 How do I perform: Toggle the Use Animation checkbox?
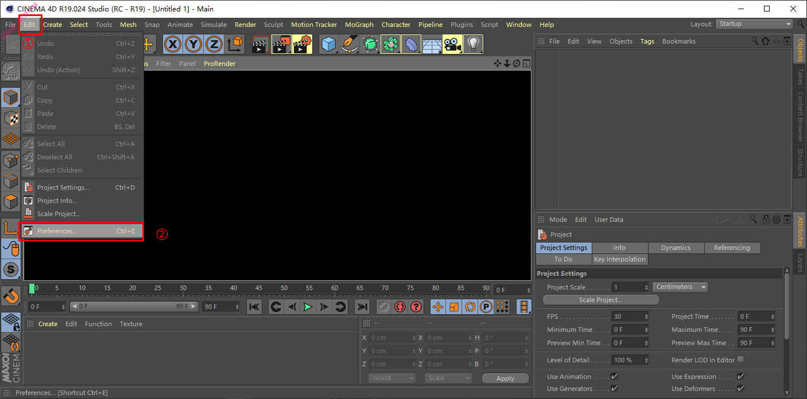tap(614, 376)
